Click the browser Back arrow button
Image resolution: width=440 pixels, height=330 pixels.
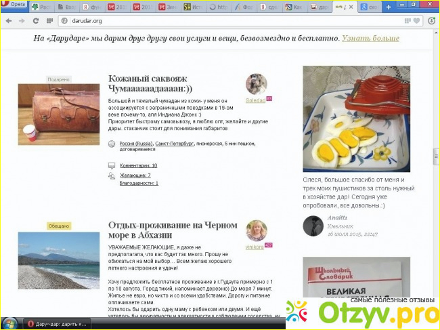point(7,21)
